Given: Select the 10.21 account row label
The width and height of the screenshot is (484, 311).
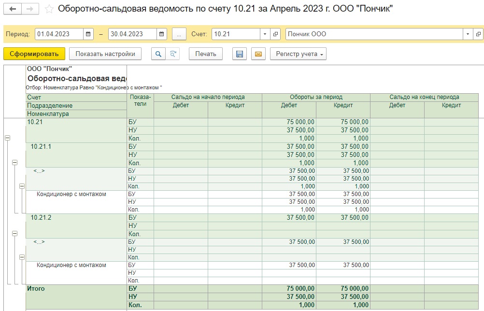Looking at the screenshot, I should [35, 122].
